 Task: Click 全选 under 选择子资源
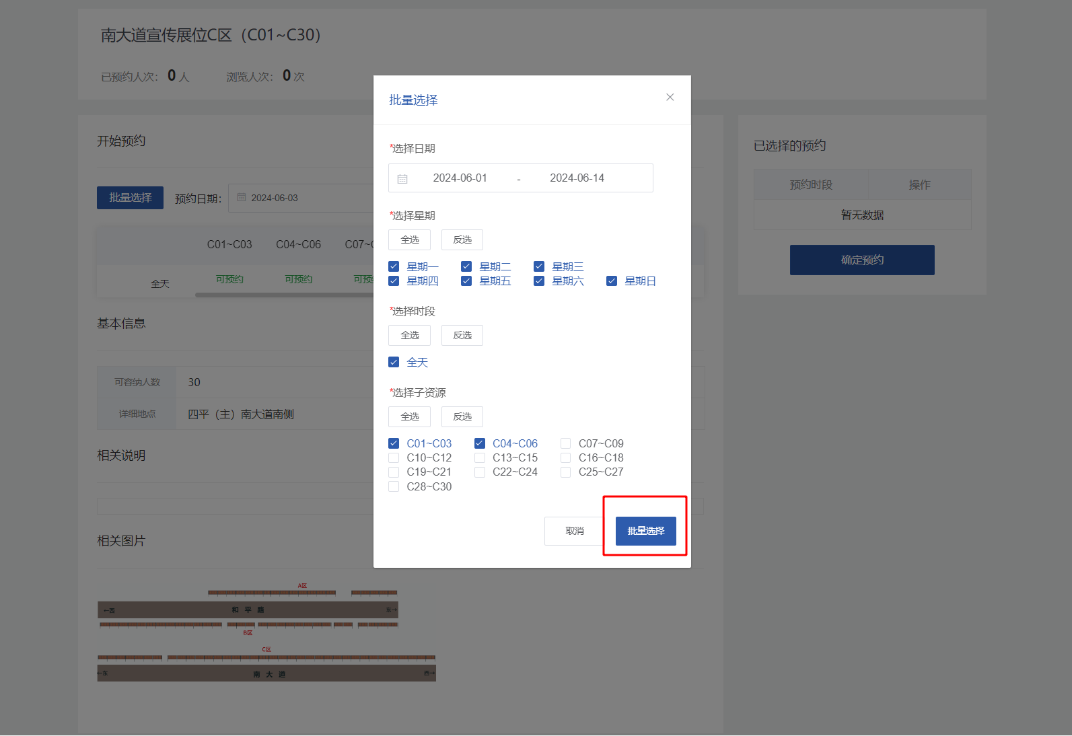click(409, 417)
